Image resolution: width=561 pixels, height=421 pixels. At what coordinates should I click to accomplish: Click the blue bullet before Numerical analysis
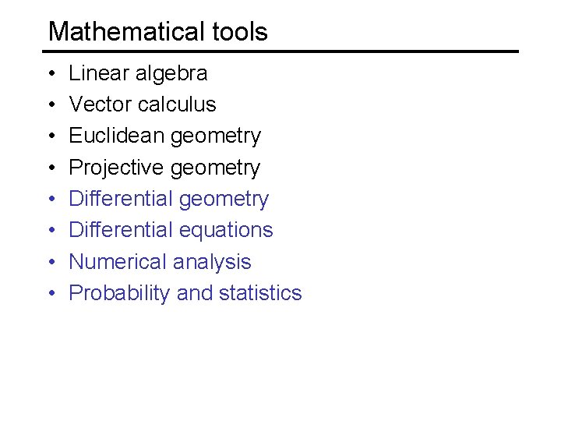click(x=52, y=261)
